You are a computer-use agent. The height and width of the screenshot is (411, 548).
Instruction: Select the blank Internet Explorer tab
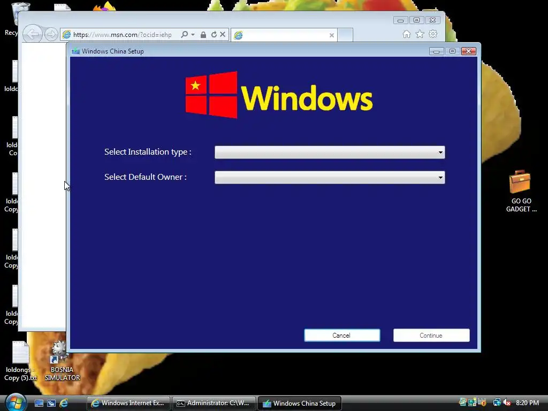click(284, 35)
